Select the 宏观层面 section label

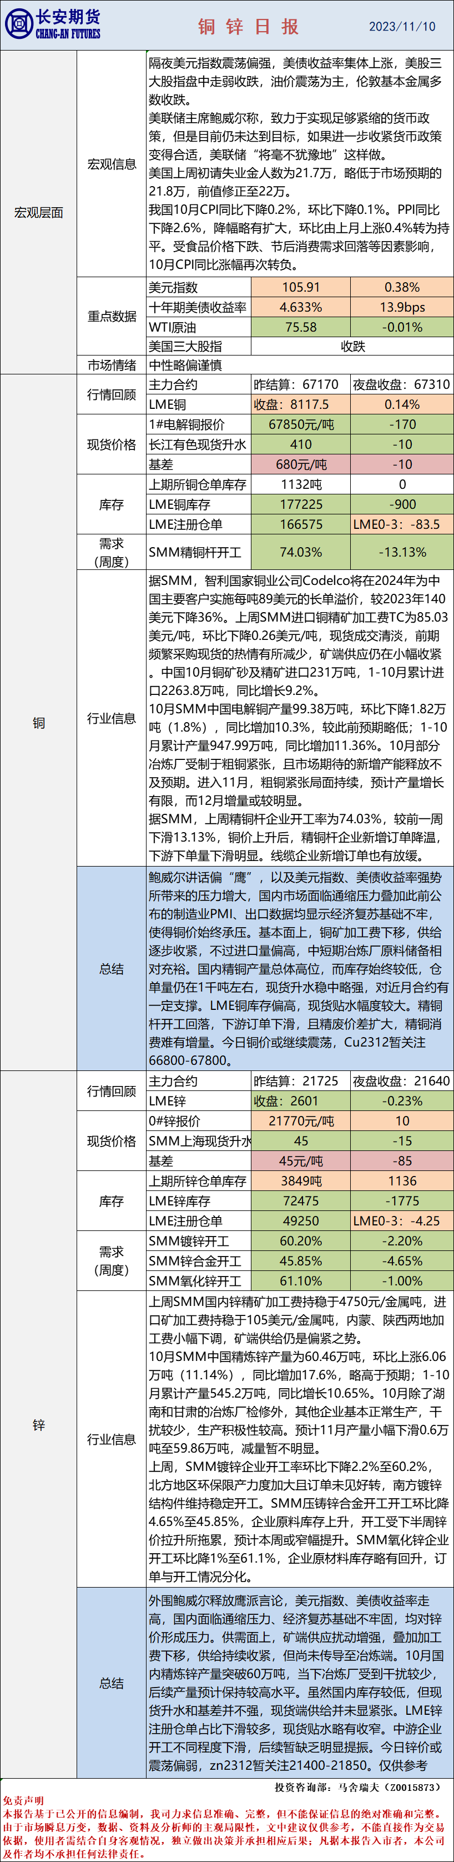pos(38,213)
